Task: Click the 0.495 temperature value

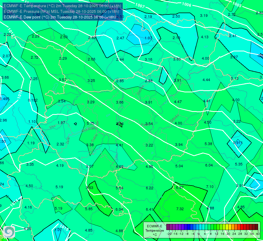Action: point(5,99)
